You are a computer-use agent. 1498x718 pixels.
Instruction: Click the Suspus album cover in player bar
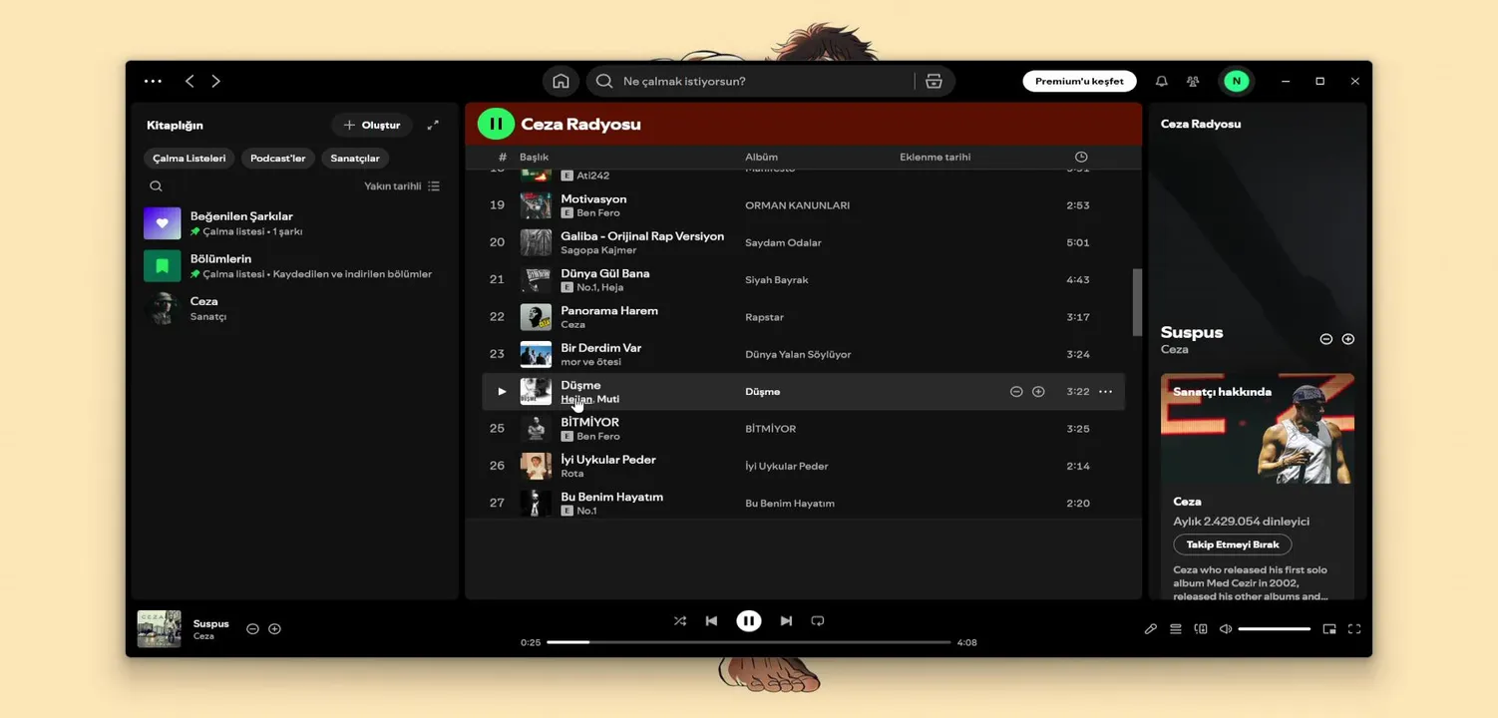(x=159, y=629)
